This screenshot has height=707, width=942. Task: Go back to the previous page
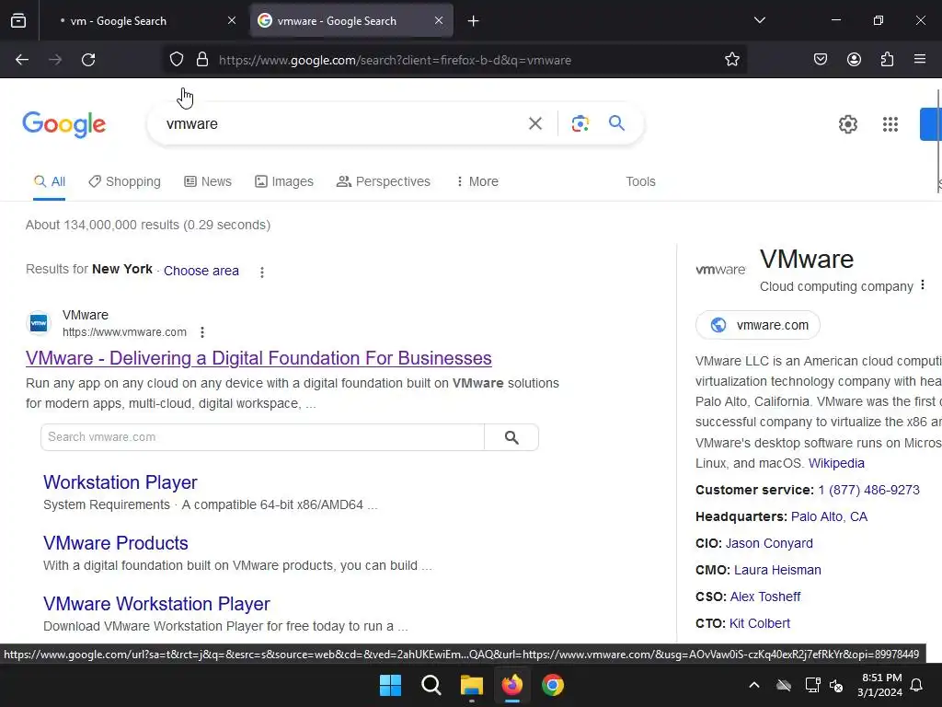(22, 60)
